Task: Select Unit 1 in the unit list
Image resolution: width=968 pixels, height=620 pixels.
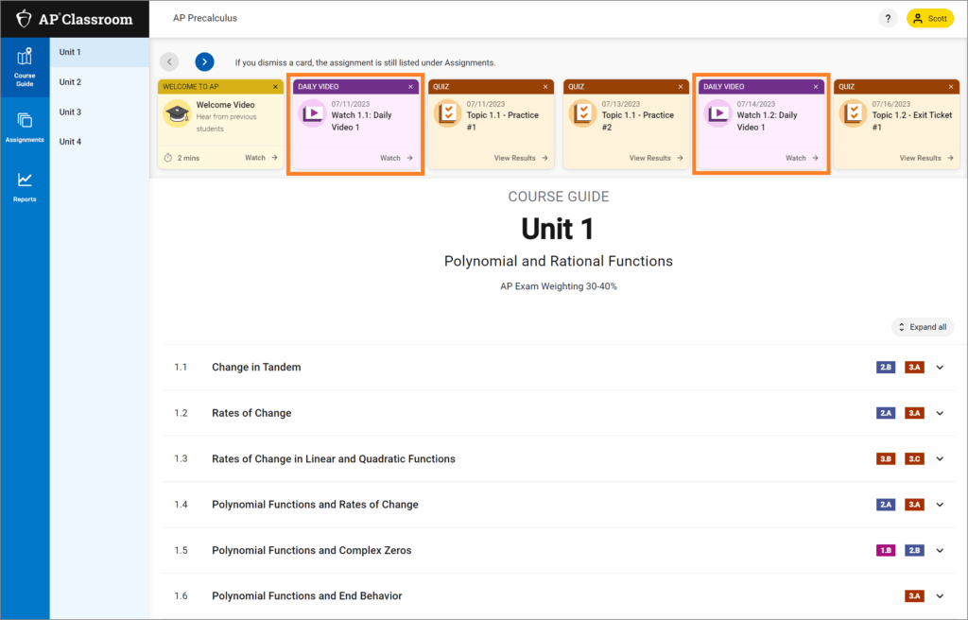Action: tap(100, 53)
